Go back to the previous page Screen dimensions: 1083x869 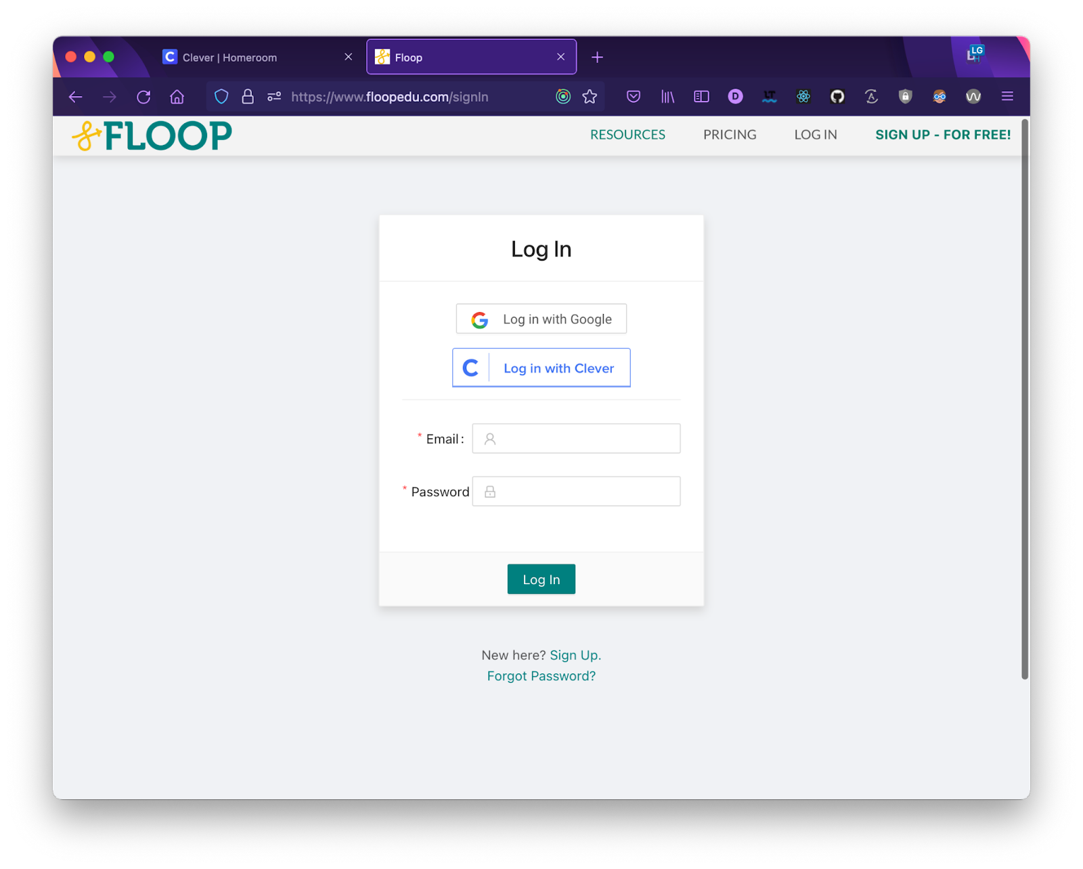pos(75,97)
